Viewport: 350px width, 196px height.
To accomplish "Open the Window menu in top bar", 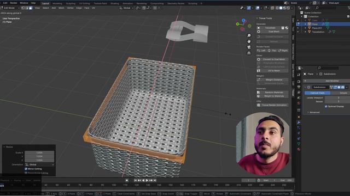I will pos(24,3).
